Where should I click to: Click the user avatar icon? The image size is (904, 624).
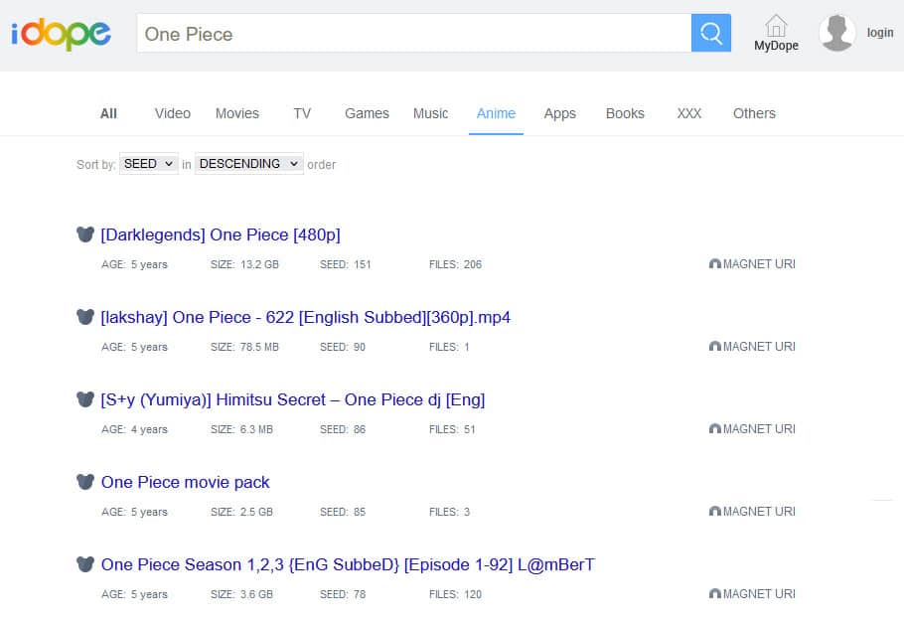(x=835, y=32)
